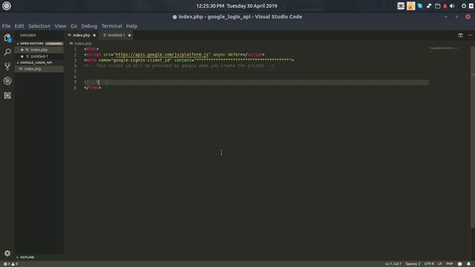Click the code minimap preview
The width and height of the screenshot is (475, 267).
[444, 48]
